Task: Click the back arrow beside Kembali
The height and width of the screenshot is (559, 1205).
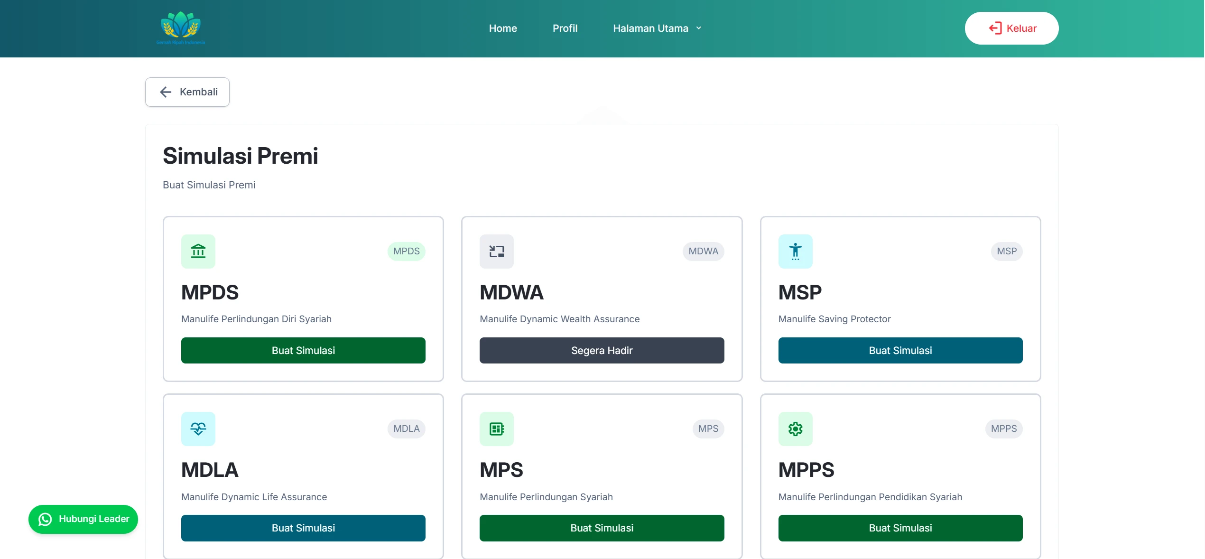Action: click(166, 92)
